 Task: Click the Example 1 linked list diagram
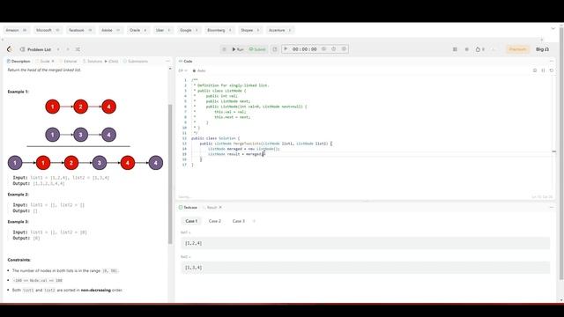85,135
